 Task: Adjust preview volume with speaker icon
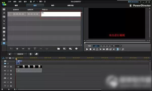(114, 49)
